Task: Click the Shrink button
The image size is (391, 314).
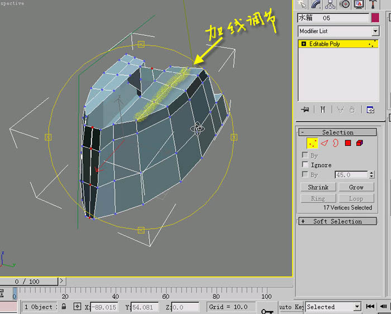Action: pyautogui.click(x=318, y=187)
